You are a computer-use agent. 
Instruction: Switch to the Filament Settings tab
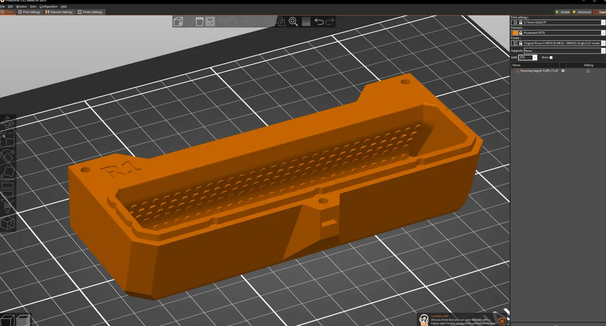pos(59,12)
